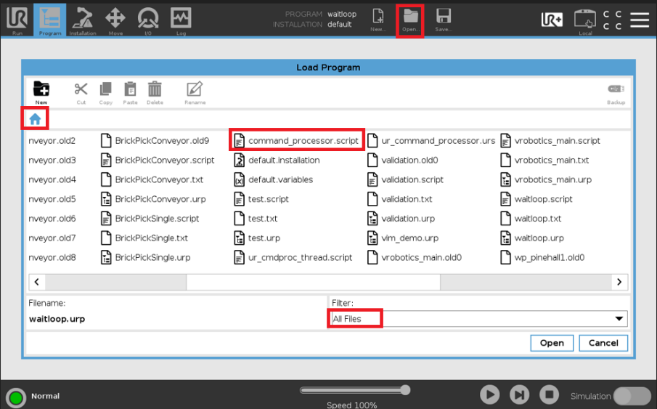Open the hamburger menu
657x409 pixels.
click(640, 20)
